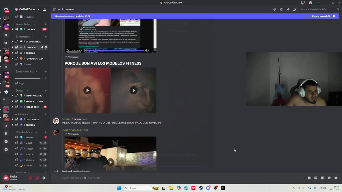
Task: Open the IDEAS-PARA-IRL channel
Action: point(30,95)
